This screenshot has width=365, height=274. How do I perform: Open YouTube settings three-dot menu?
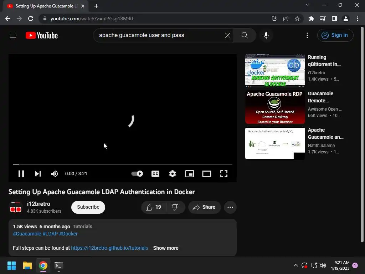[x=307, y=35]
